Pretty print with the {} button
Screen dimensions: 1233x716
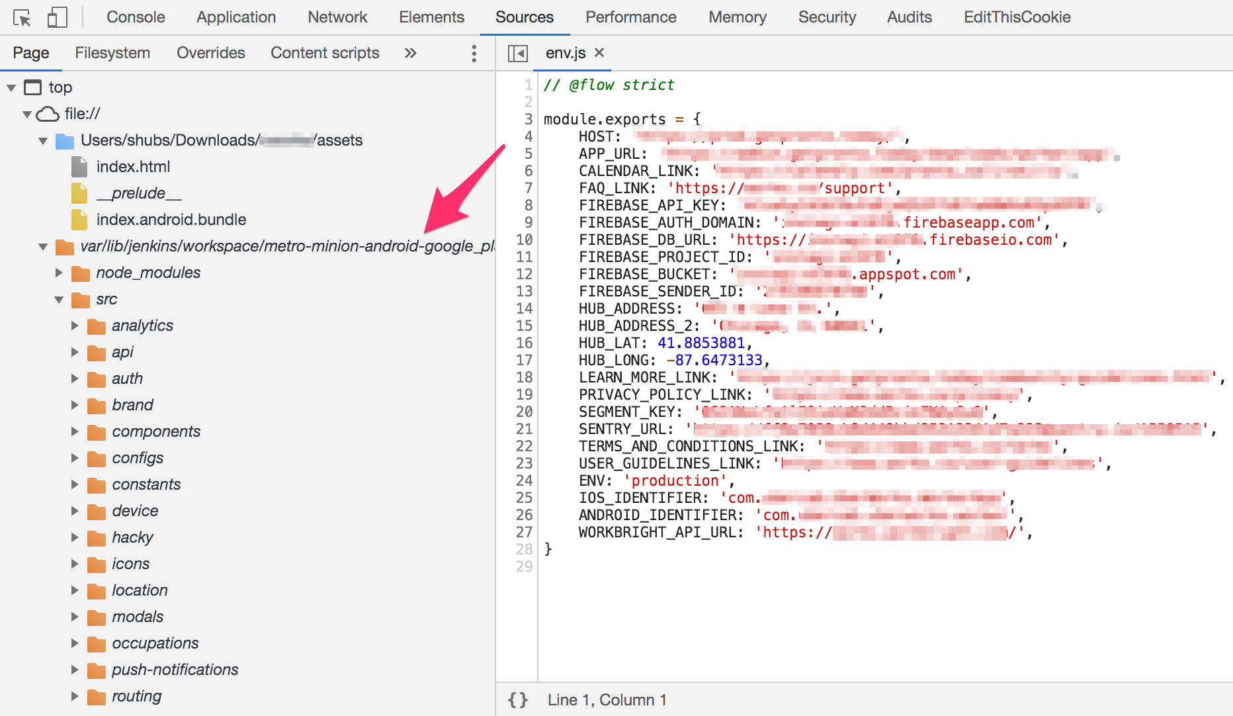tap(518, 700)
